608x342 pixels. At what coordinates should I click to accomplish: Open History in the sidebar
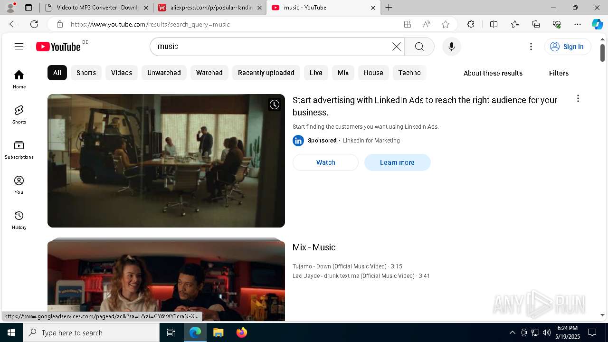19,220
